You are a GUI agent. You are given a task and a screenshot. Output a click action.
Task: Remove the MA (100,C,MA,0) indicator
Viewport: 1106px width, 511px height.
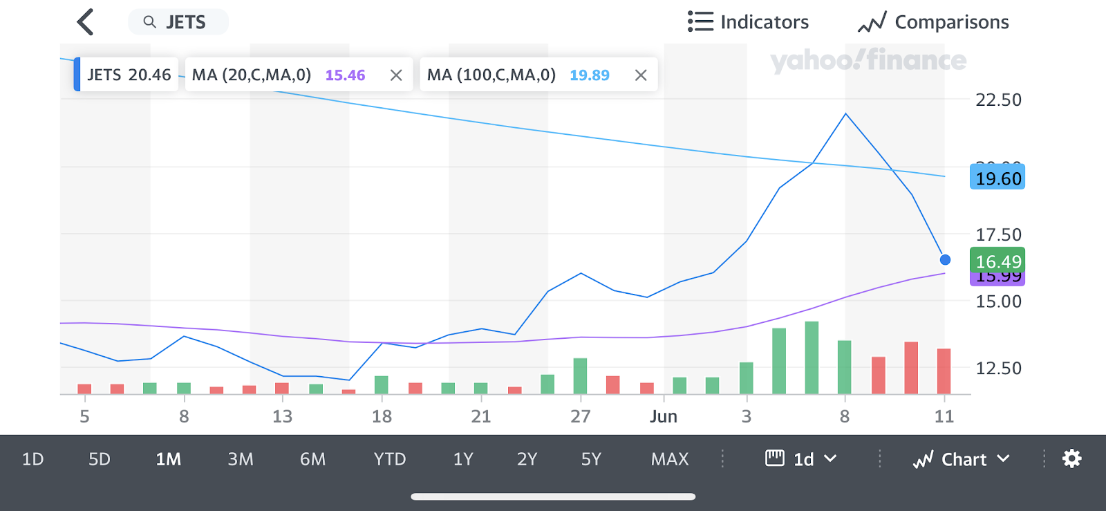(x=641, y=75)
